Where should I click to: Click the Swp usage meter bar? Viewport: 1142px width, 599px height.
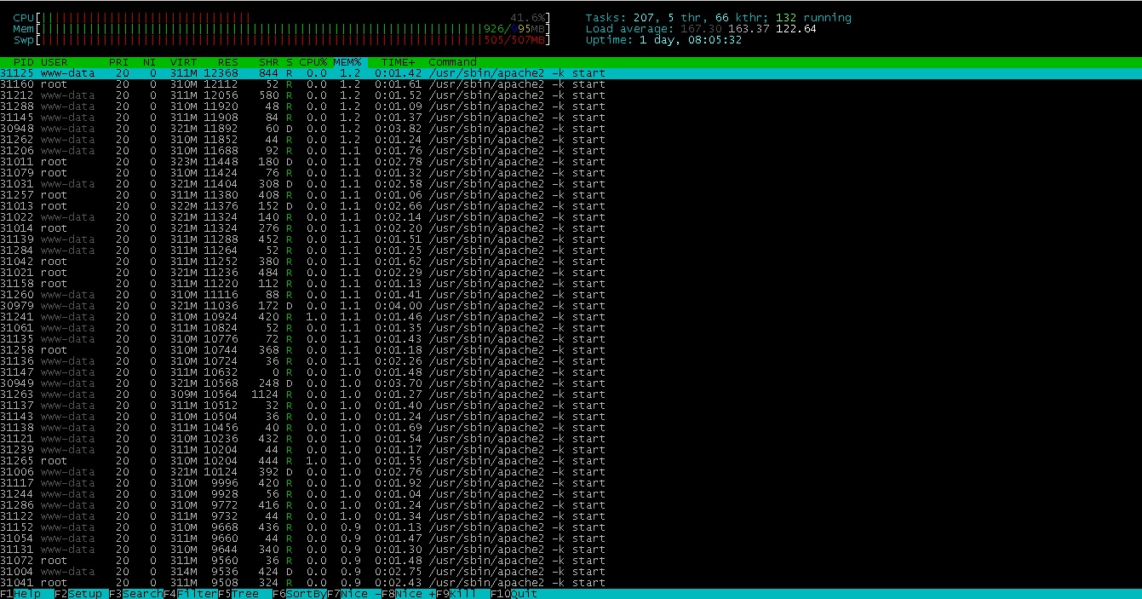[282, 40]
